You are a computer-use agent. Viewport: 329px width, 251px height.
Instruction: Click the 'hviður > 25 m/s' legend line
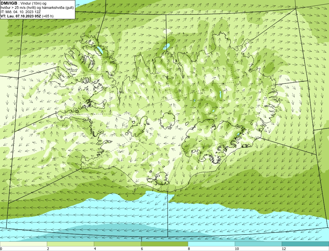pos(37,8)
